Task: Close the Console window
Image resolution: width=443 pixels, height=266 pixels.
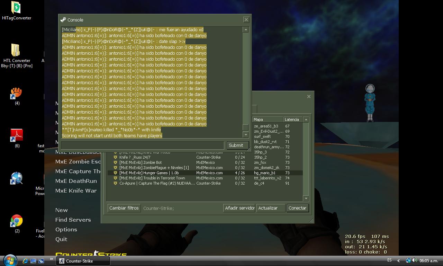Action: [x=246, y=20]
